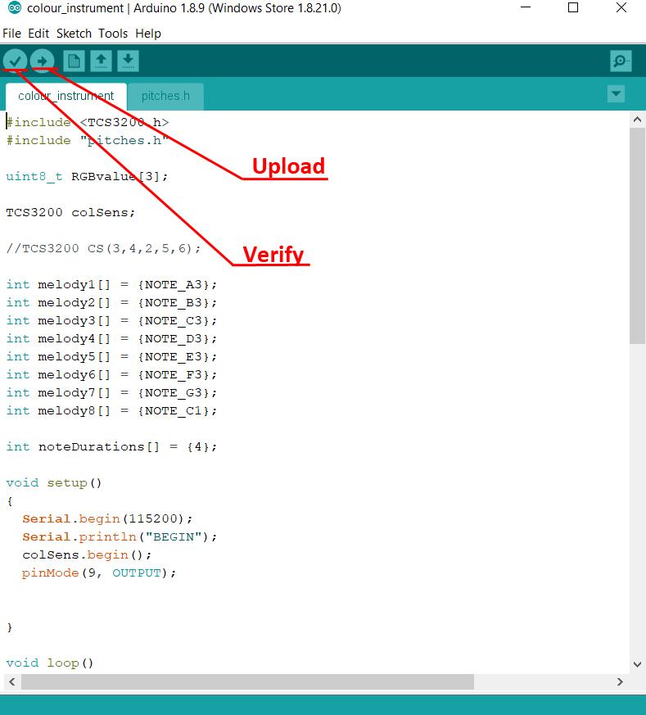Maximize the Arduino window

click(x=573, y=7)
